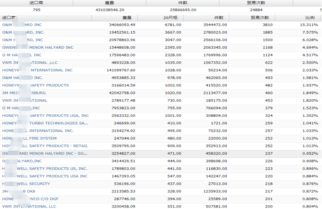Open the importer link with 141099767.60 weight
The height and width of the screenshot is (209, 322).
[x=37, y=70]
